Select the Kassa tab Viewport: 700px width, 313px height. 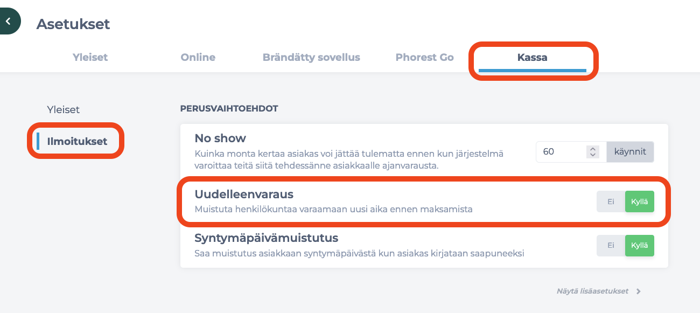[x=533, y=57]
